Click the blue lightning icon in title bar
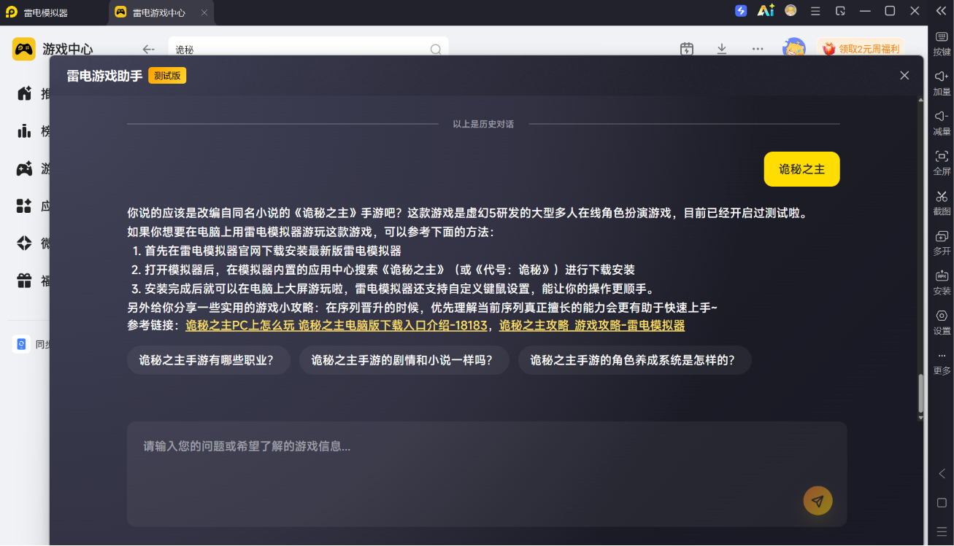This screenshot has height=546, width=954. (x=741, y=11)
